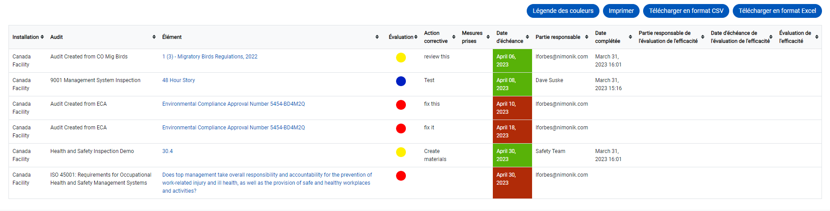
Task: Click red evaluation dot for ISO 45001 row
Action: [x=401, y=176]
